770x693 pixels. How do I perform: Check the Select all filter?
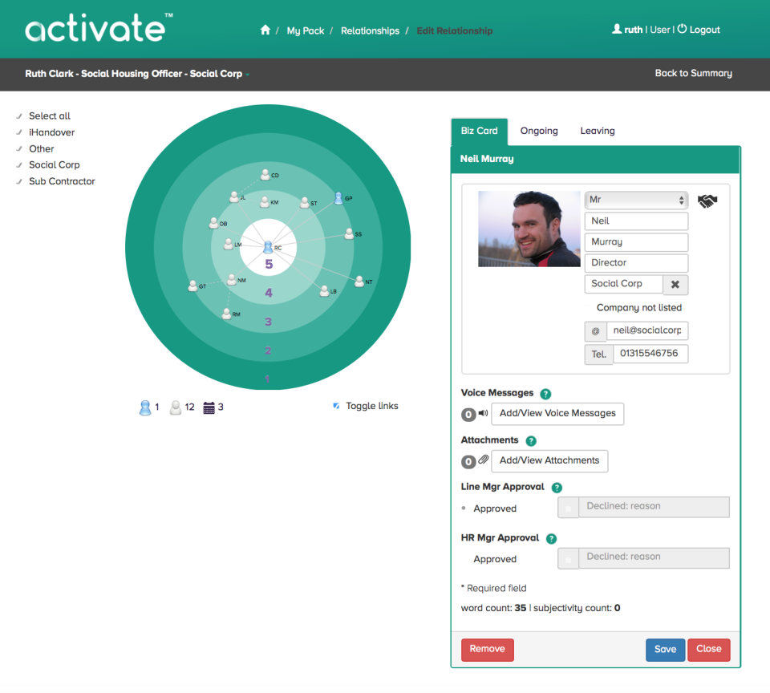coord(19,115)
